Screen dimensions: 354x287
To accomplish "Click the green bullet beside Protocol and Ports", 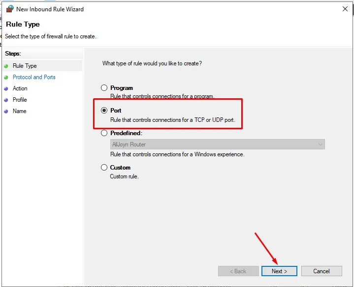I will tap(6, 77).
